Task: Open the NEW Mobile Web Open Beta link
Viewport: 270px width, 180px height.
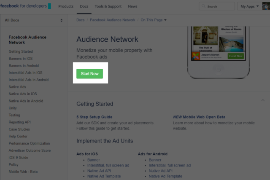Action: (199, 117)
